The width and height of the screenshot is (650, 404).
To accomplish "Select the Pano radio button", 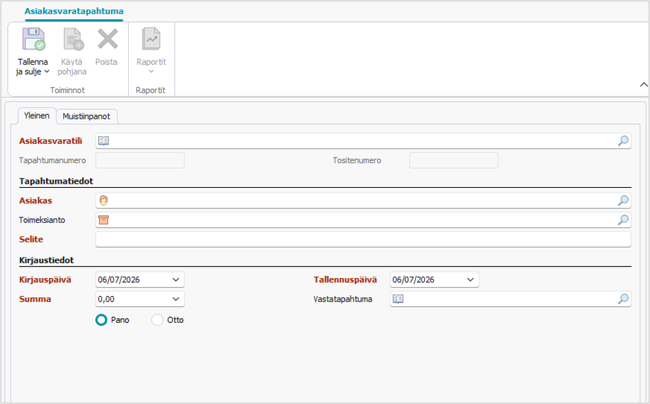I will tap(101, 320).
